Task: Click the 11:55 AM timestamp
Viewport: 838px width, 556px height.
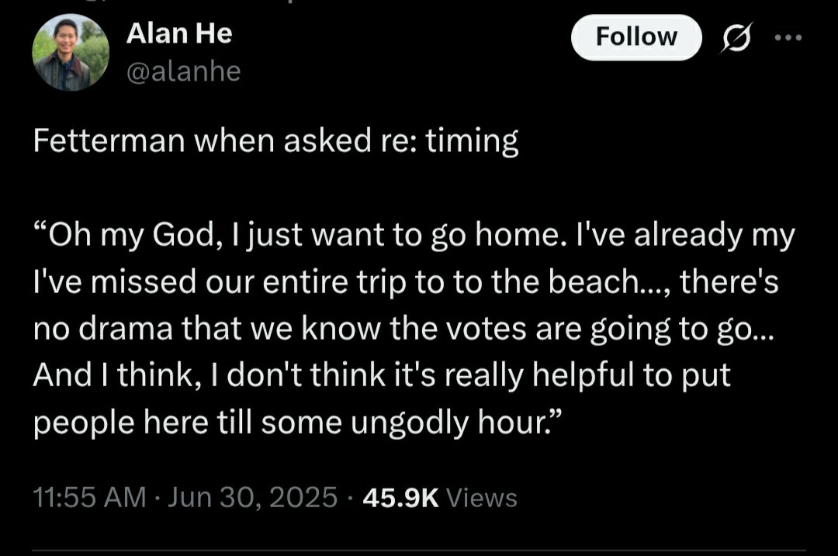Action: coord(89,497)
